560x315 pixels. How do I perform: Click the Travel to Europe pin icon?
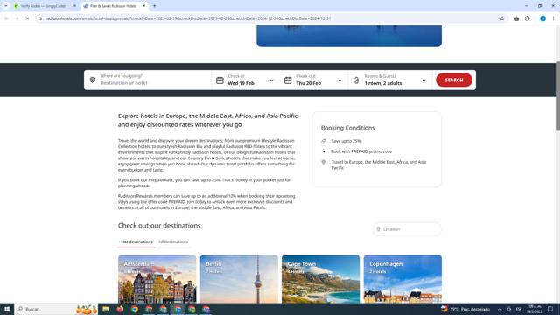(324, 162)
